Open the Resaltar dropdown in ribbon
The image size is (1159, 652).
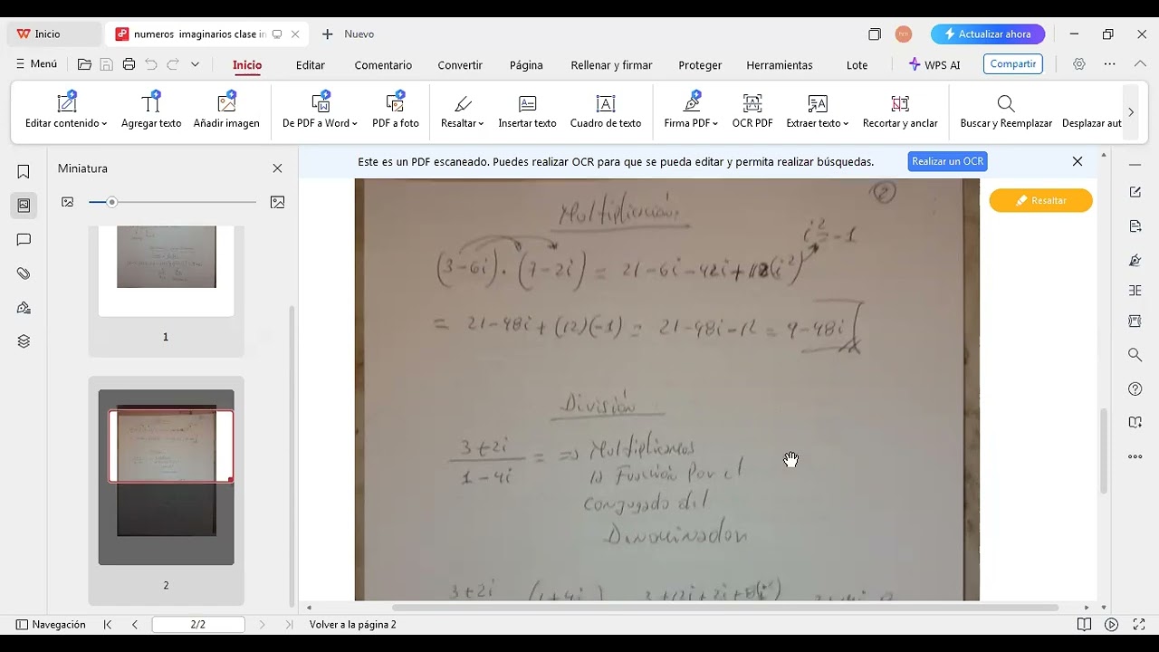(462, 111)
